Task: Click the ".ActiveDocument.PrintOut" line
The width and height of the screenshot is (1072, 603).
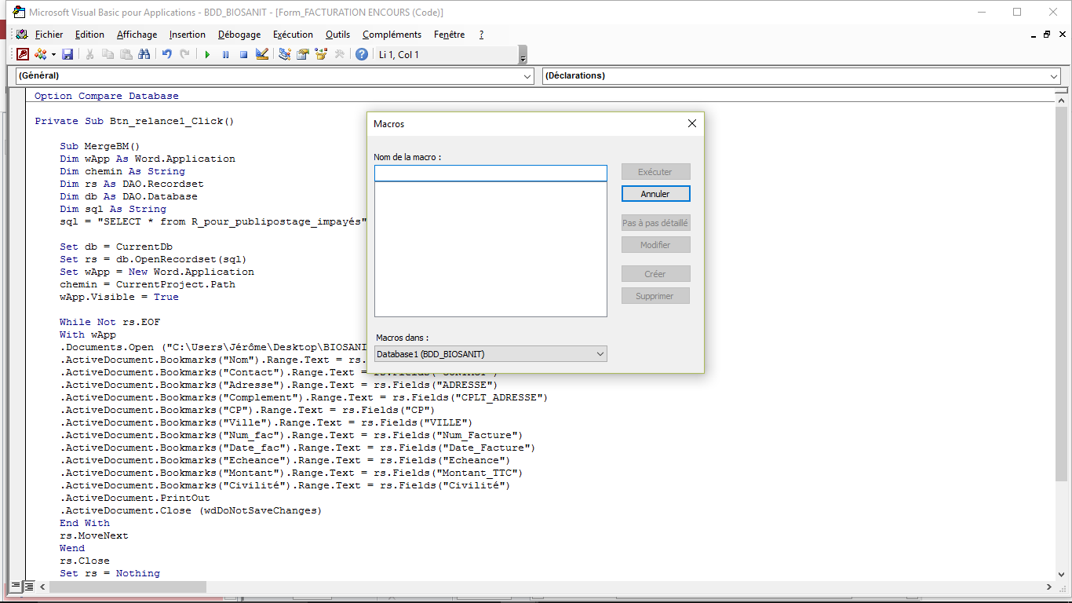Action: click(135, 498)
